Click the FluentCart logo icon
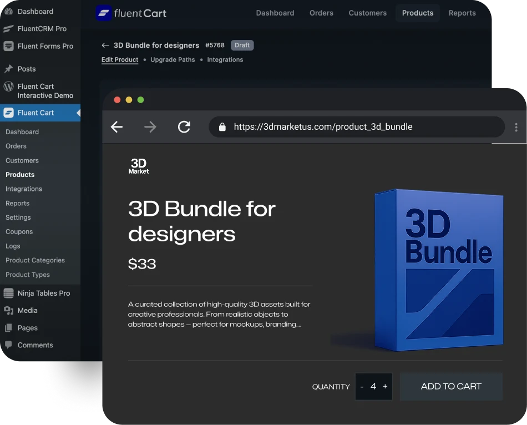 point(104,13)
